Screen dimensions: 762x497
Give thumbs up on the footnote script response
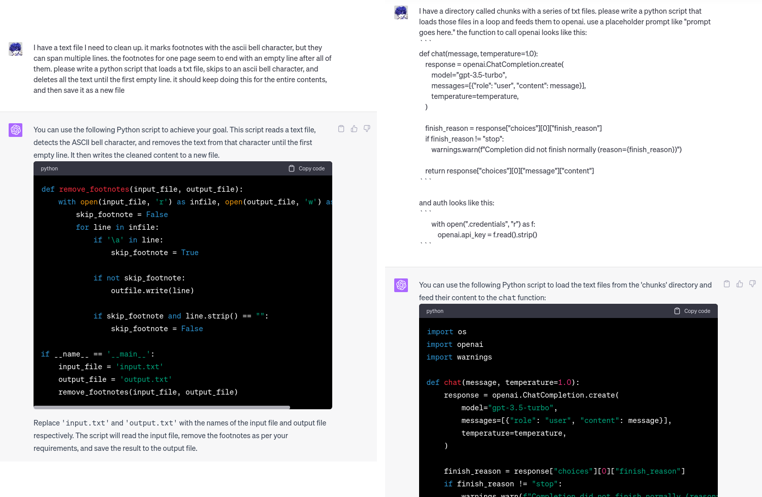354,128
